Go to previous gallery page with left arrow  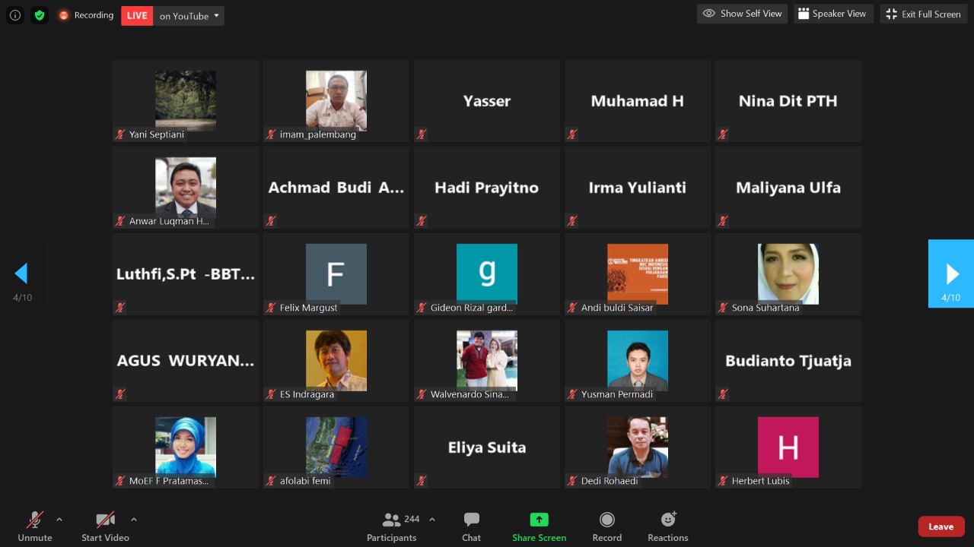21,273
